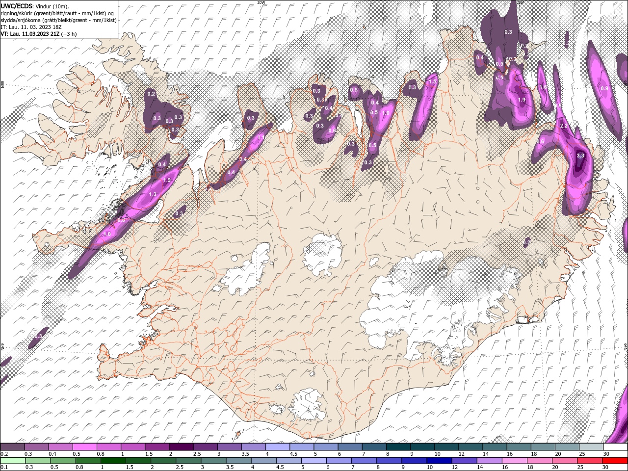This screenshot has height=471, width=628.
Task: Click the dark teal 8 swatch in snow legend
Action: 398,447
